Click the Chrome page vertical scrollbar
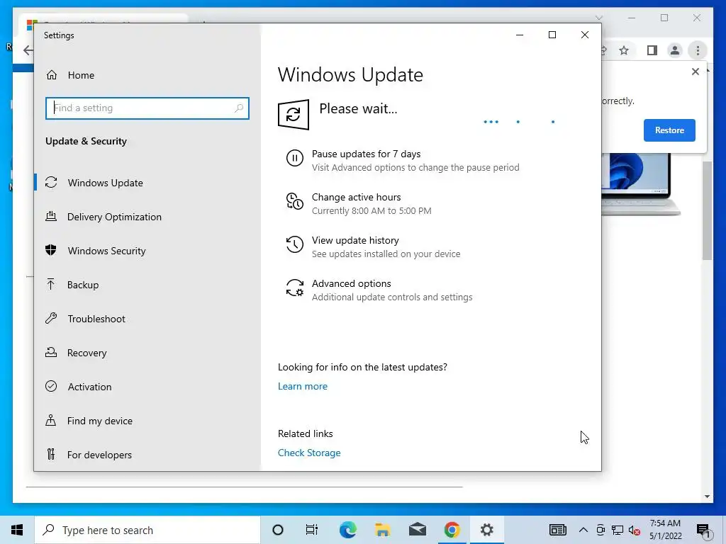This screenshot has width=726, height=544. (x=707, y=210)
